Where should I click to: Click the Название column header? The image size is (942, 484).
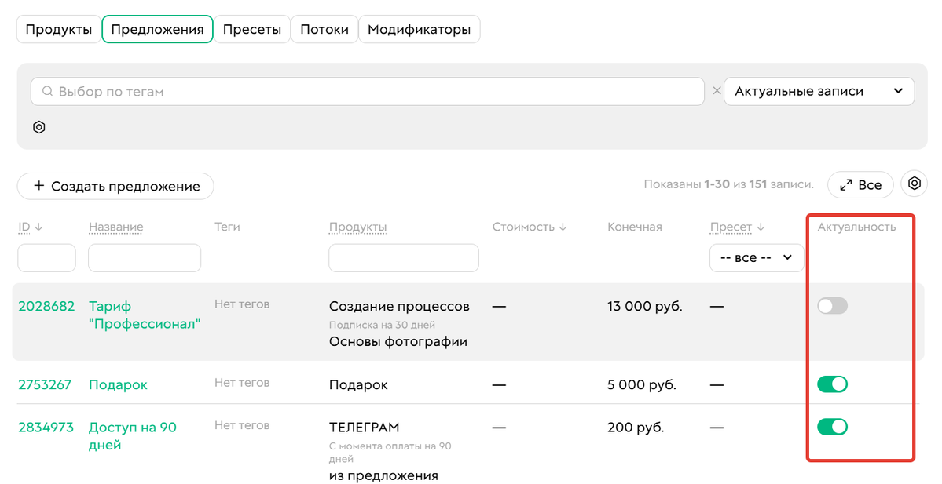(116, 227)
